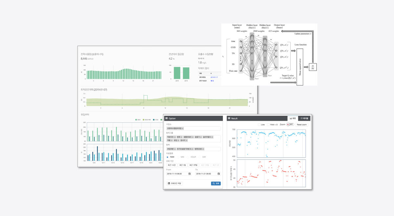Click the 조회조건 저장 save button
The width and height of the screenshot is (394, 216).
click(174, 184)
